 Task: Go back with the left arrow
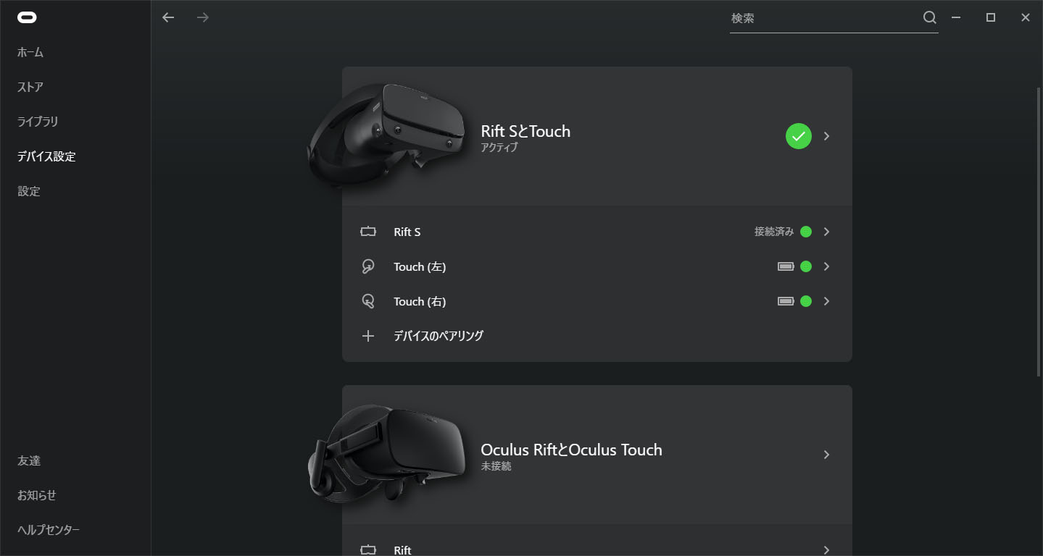[x=168, y=17]
